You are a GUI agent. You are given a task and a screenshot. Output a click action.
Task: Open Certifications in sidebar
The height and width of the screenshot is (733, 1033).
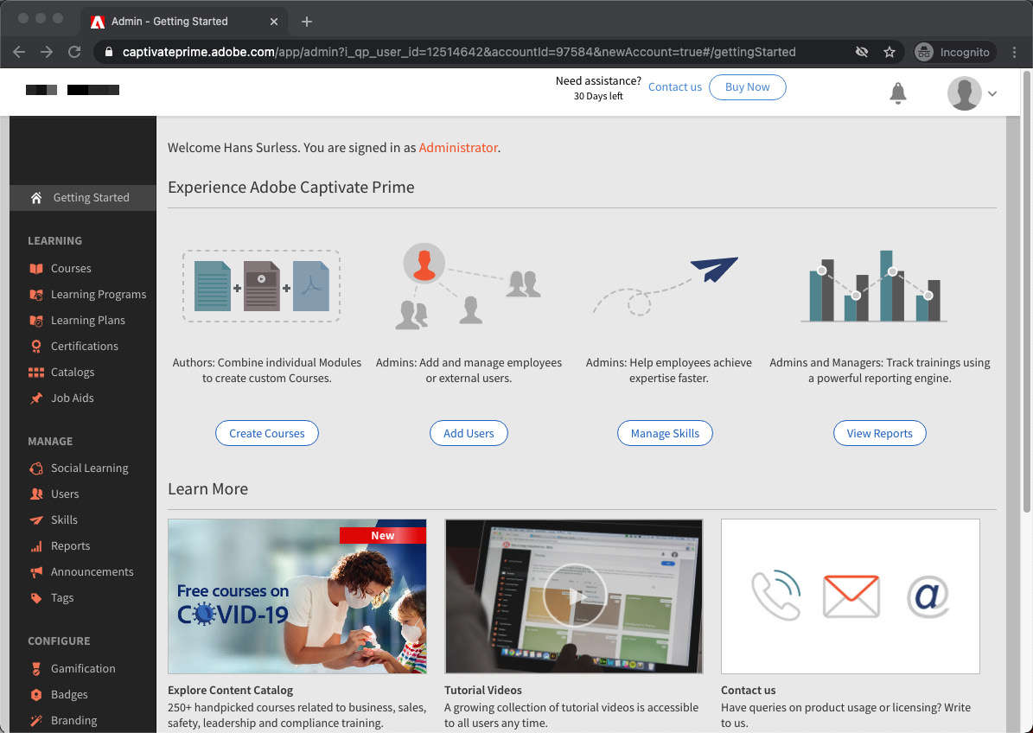[83, 347]
